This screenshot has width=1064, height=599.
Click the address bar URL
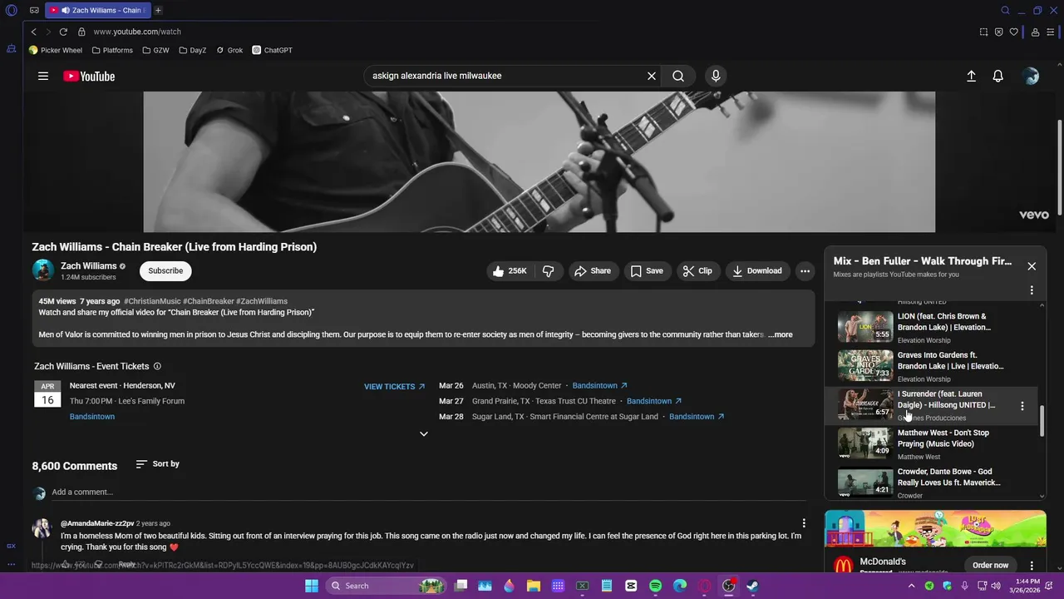coord(137,32)
